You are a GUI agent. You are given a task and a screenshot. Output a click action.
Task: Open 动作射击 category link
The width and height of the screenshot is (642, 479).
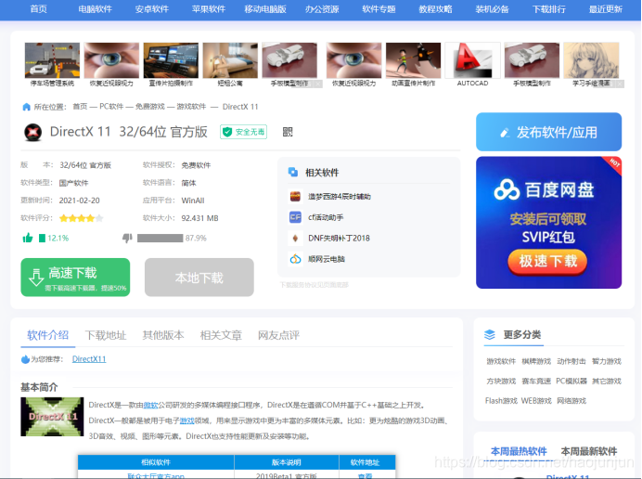coord(571,361)
